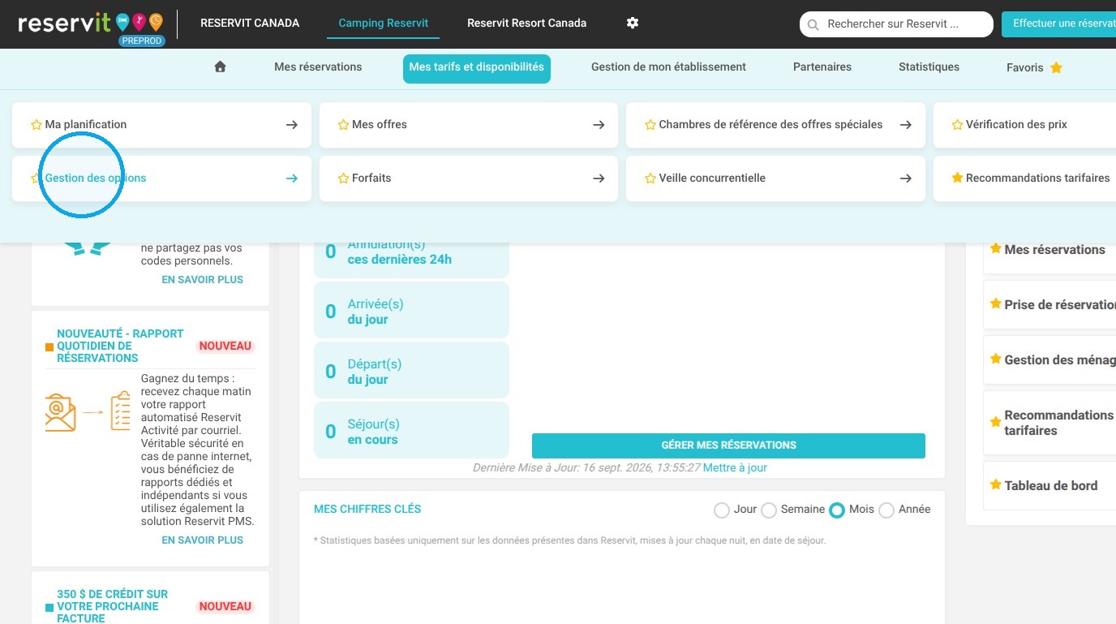The width and height of the screenshot is (1116, 624).
Task: Click star beside Tableau de bord favorite
Action: pyautogui.click(x=995, y=484)
